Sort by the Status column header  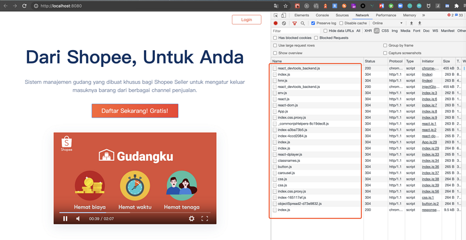(376, 61)
